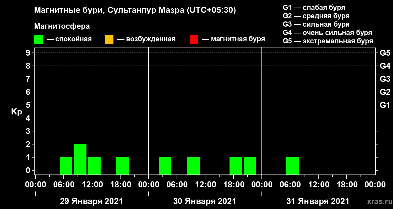The height and width of the screenshot is (209, 393).
Task: Click '06:00' time label for 30 January
Action: click(x=177, y=185)
